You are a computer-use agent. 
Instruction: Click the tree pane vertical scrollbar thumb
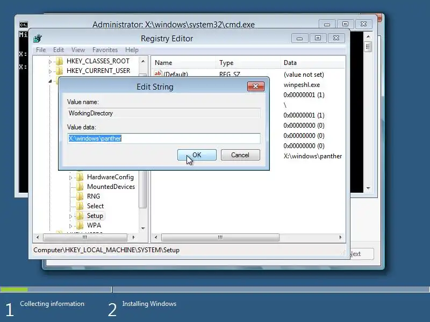pos(142,189)
